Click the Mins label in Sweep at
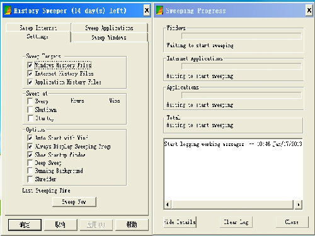Viewport: 315px width, 236px height. tap(115, 101)
